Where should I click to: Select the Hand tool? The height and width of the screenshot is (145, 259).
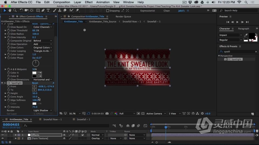coord(10,10)
